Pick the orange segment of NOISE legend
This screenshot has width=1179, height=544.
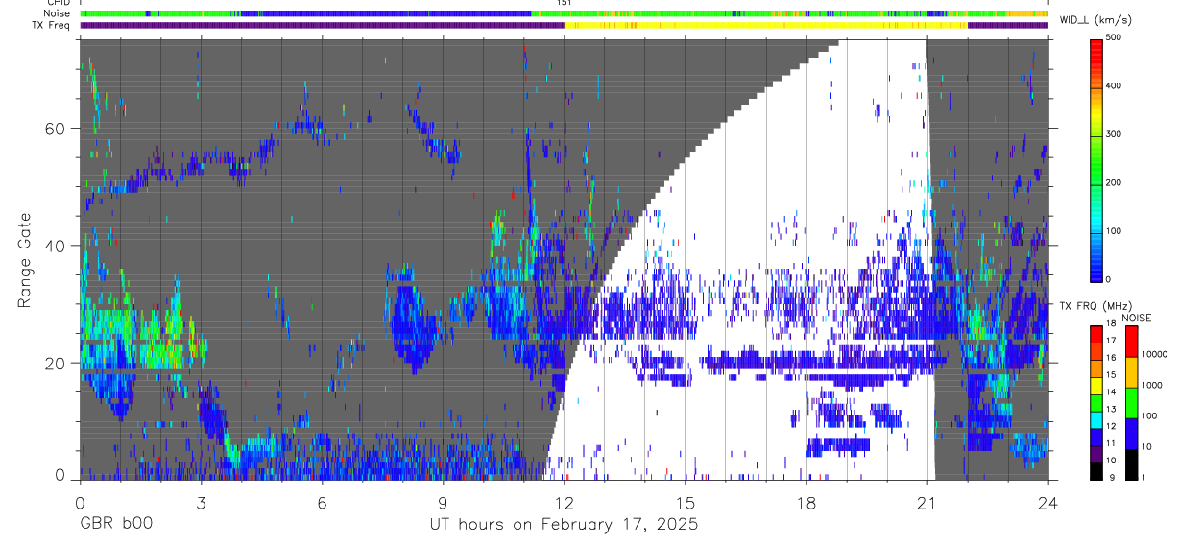pos(1131,372)
